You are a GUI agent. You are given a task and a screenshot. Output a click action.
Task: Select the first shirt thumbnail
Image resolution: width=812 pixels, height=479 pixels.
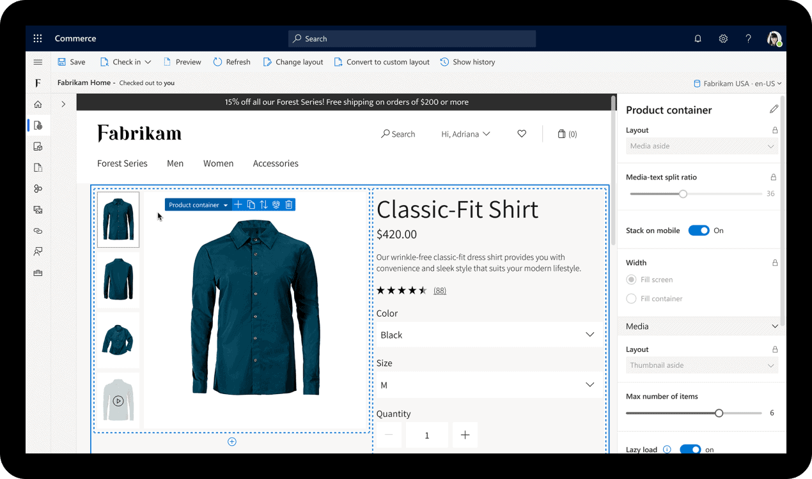pyautogui.click(x=118, y=220)
